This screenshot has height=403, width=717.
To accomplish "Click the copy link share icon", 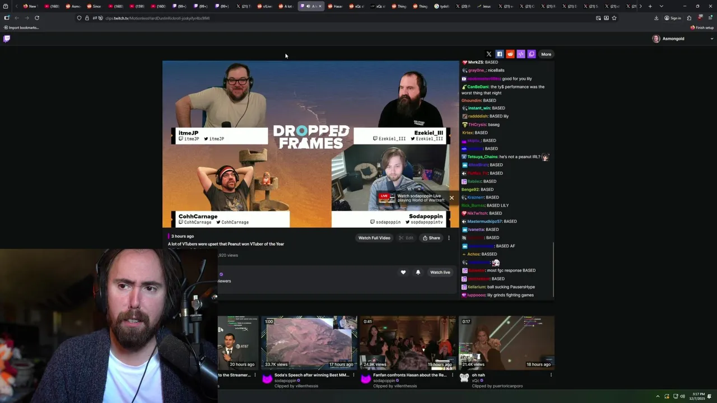I will 532,54.
